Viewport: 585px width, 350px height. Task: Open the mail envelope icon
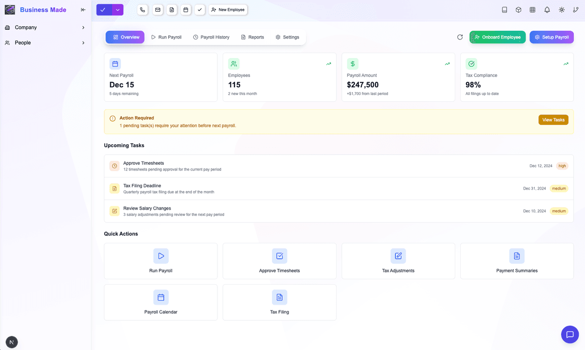(157, 10)
